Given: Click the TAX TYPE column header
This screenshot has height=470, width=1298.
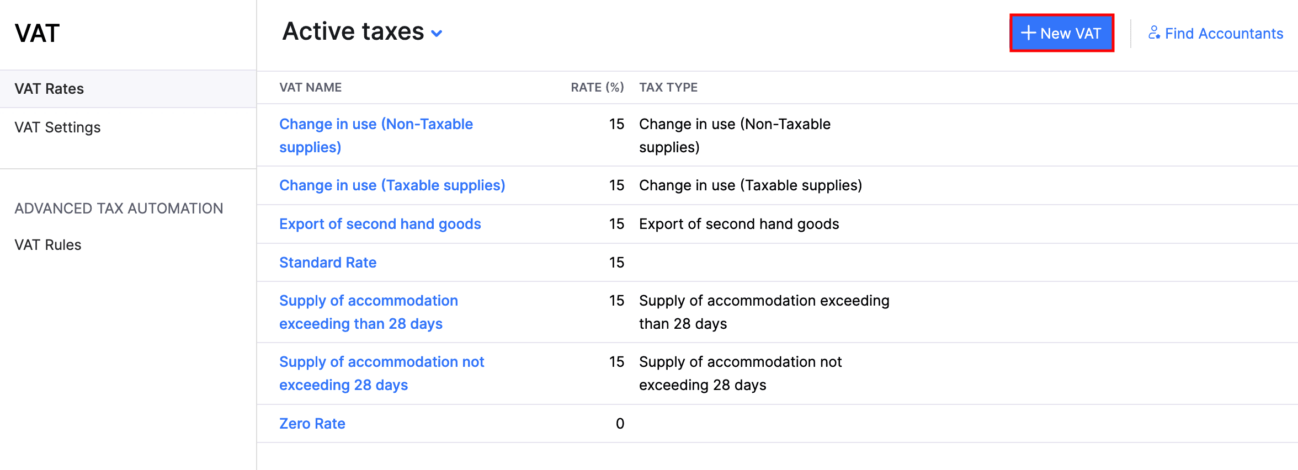Looking at the screenshot, I should pos(668,87).
